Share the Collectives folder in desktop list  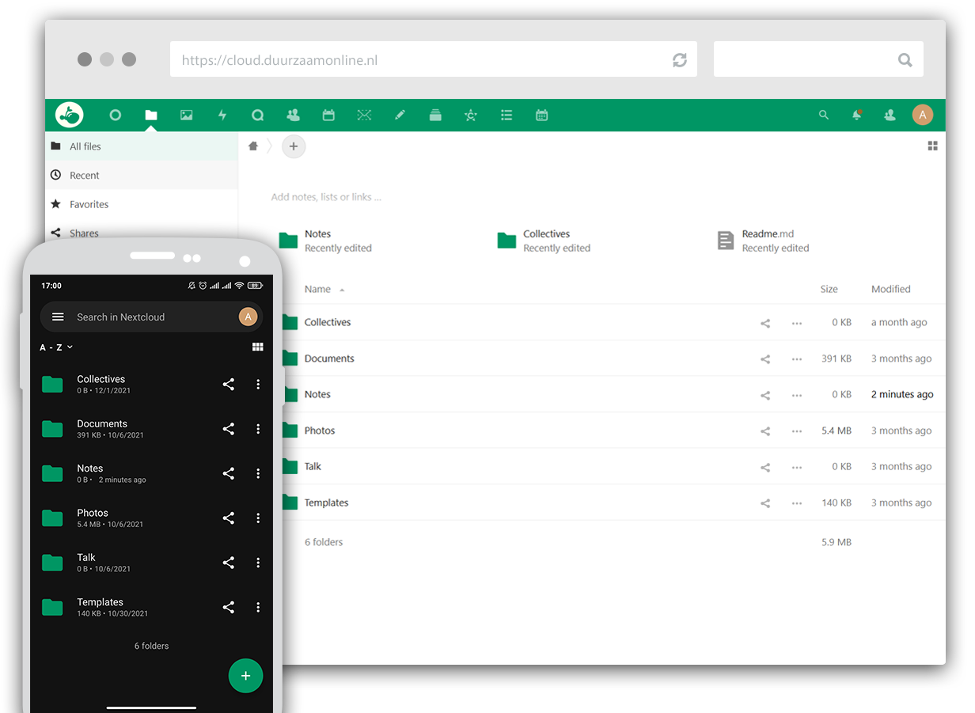765,323
